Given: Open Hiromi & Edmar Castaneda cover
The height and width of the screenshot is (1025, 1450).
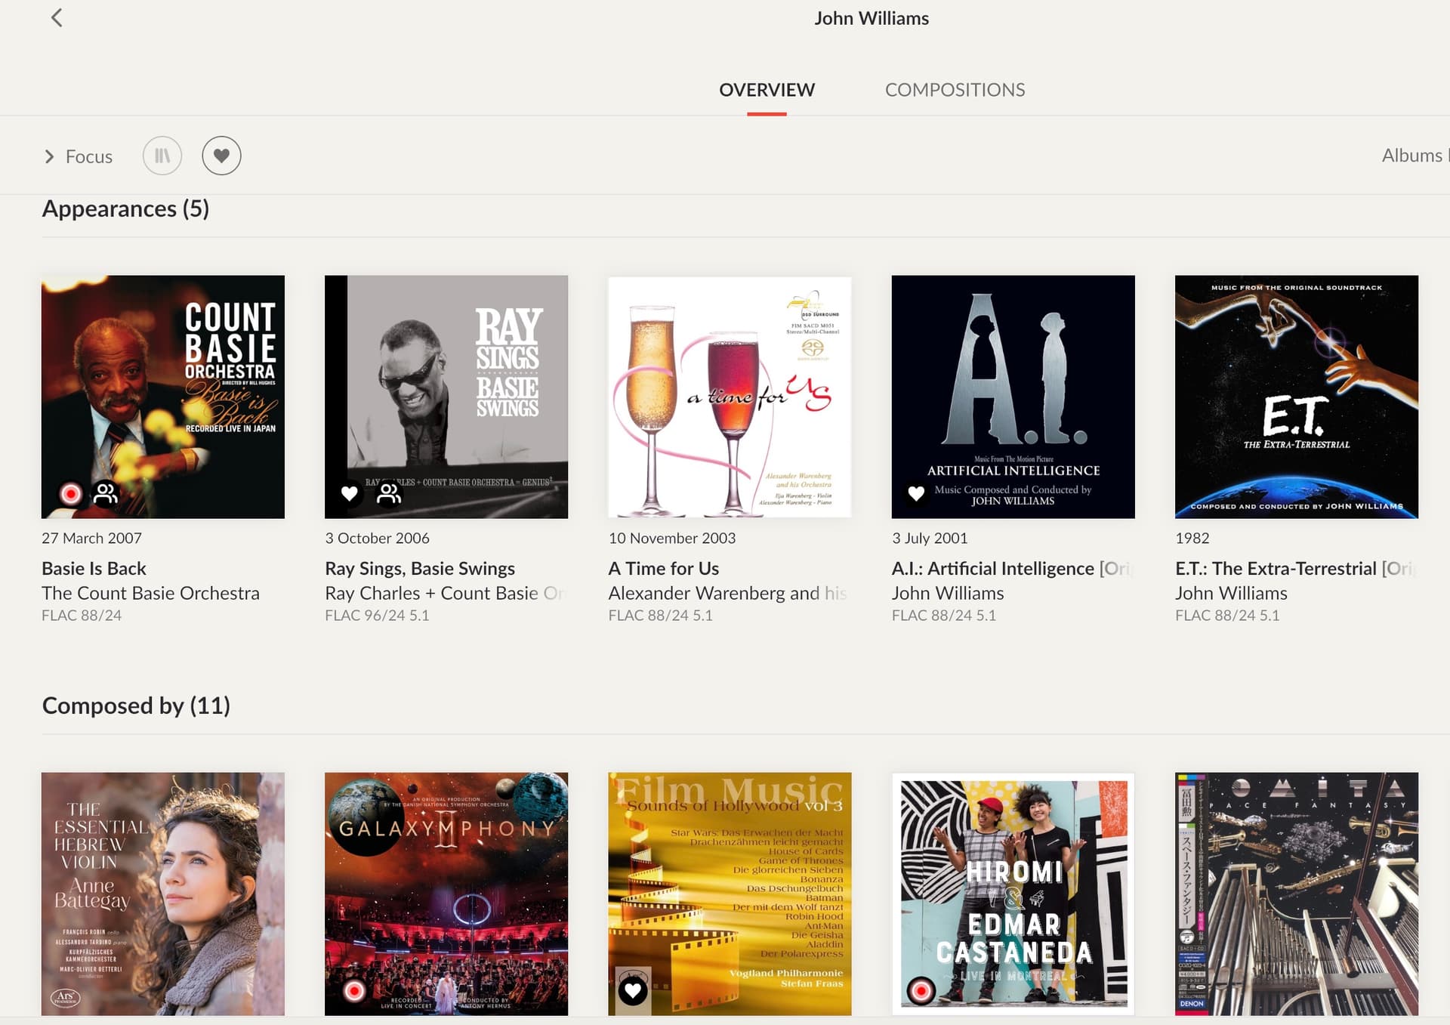Looking at the screenshot, I should [1013, 894].
